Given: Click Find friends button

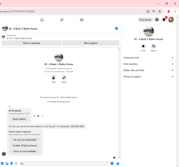Looking at the screenshot, I should (145, 20).
